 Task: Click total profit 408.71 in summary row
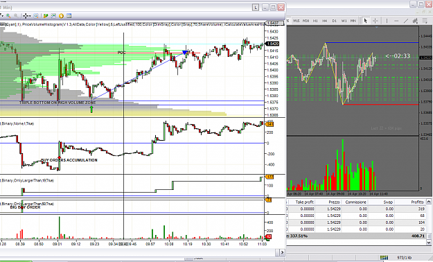[418, 236]
